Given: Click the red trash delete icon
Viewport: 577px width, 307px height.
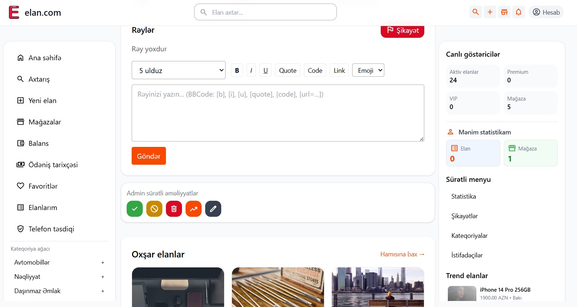Looking at the screenshot, I should point(174,209).
